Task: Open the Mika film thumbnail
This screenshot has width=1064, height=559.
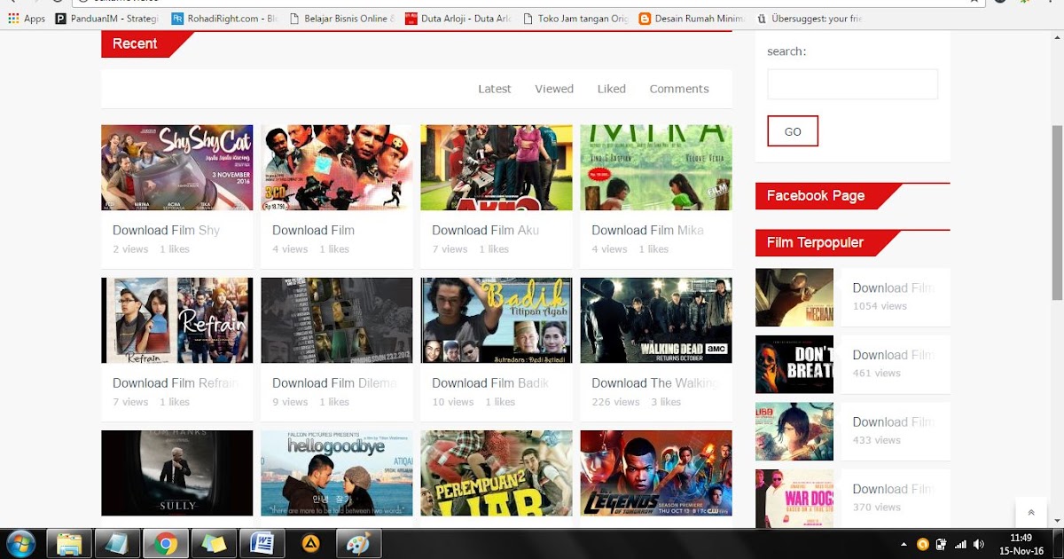Action: 656,168
